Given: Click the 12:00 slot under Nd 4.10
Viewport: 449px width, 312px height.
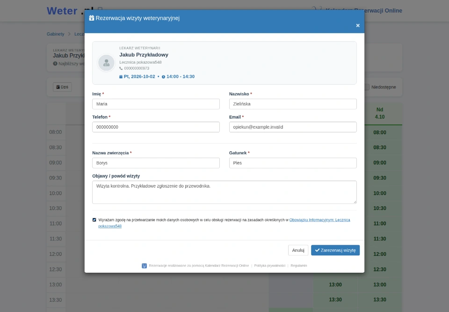Looking at the screenshot, I should (x=380, y=254).
